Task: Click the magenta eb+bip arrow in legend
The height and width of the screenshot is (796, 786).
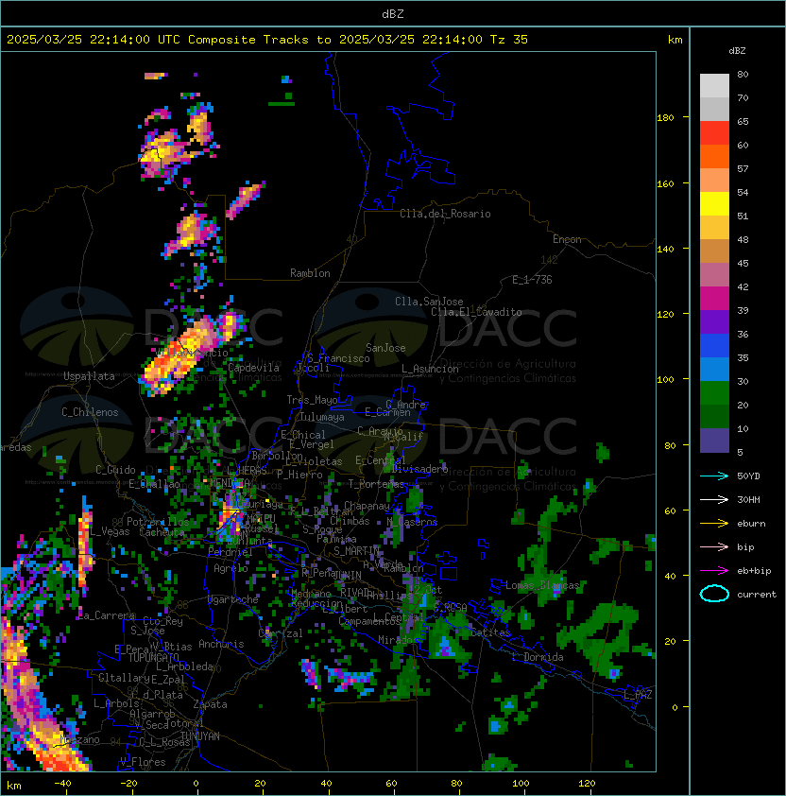Action: 714,571
